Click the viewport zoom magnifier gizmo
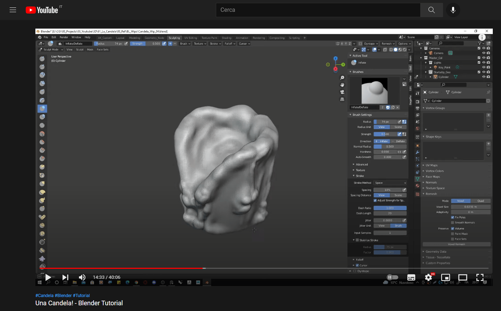 (x=342, y=78)
